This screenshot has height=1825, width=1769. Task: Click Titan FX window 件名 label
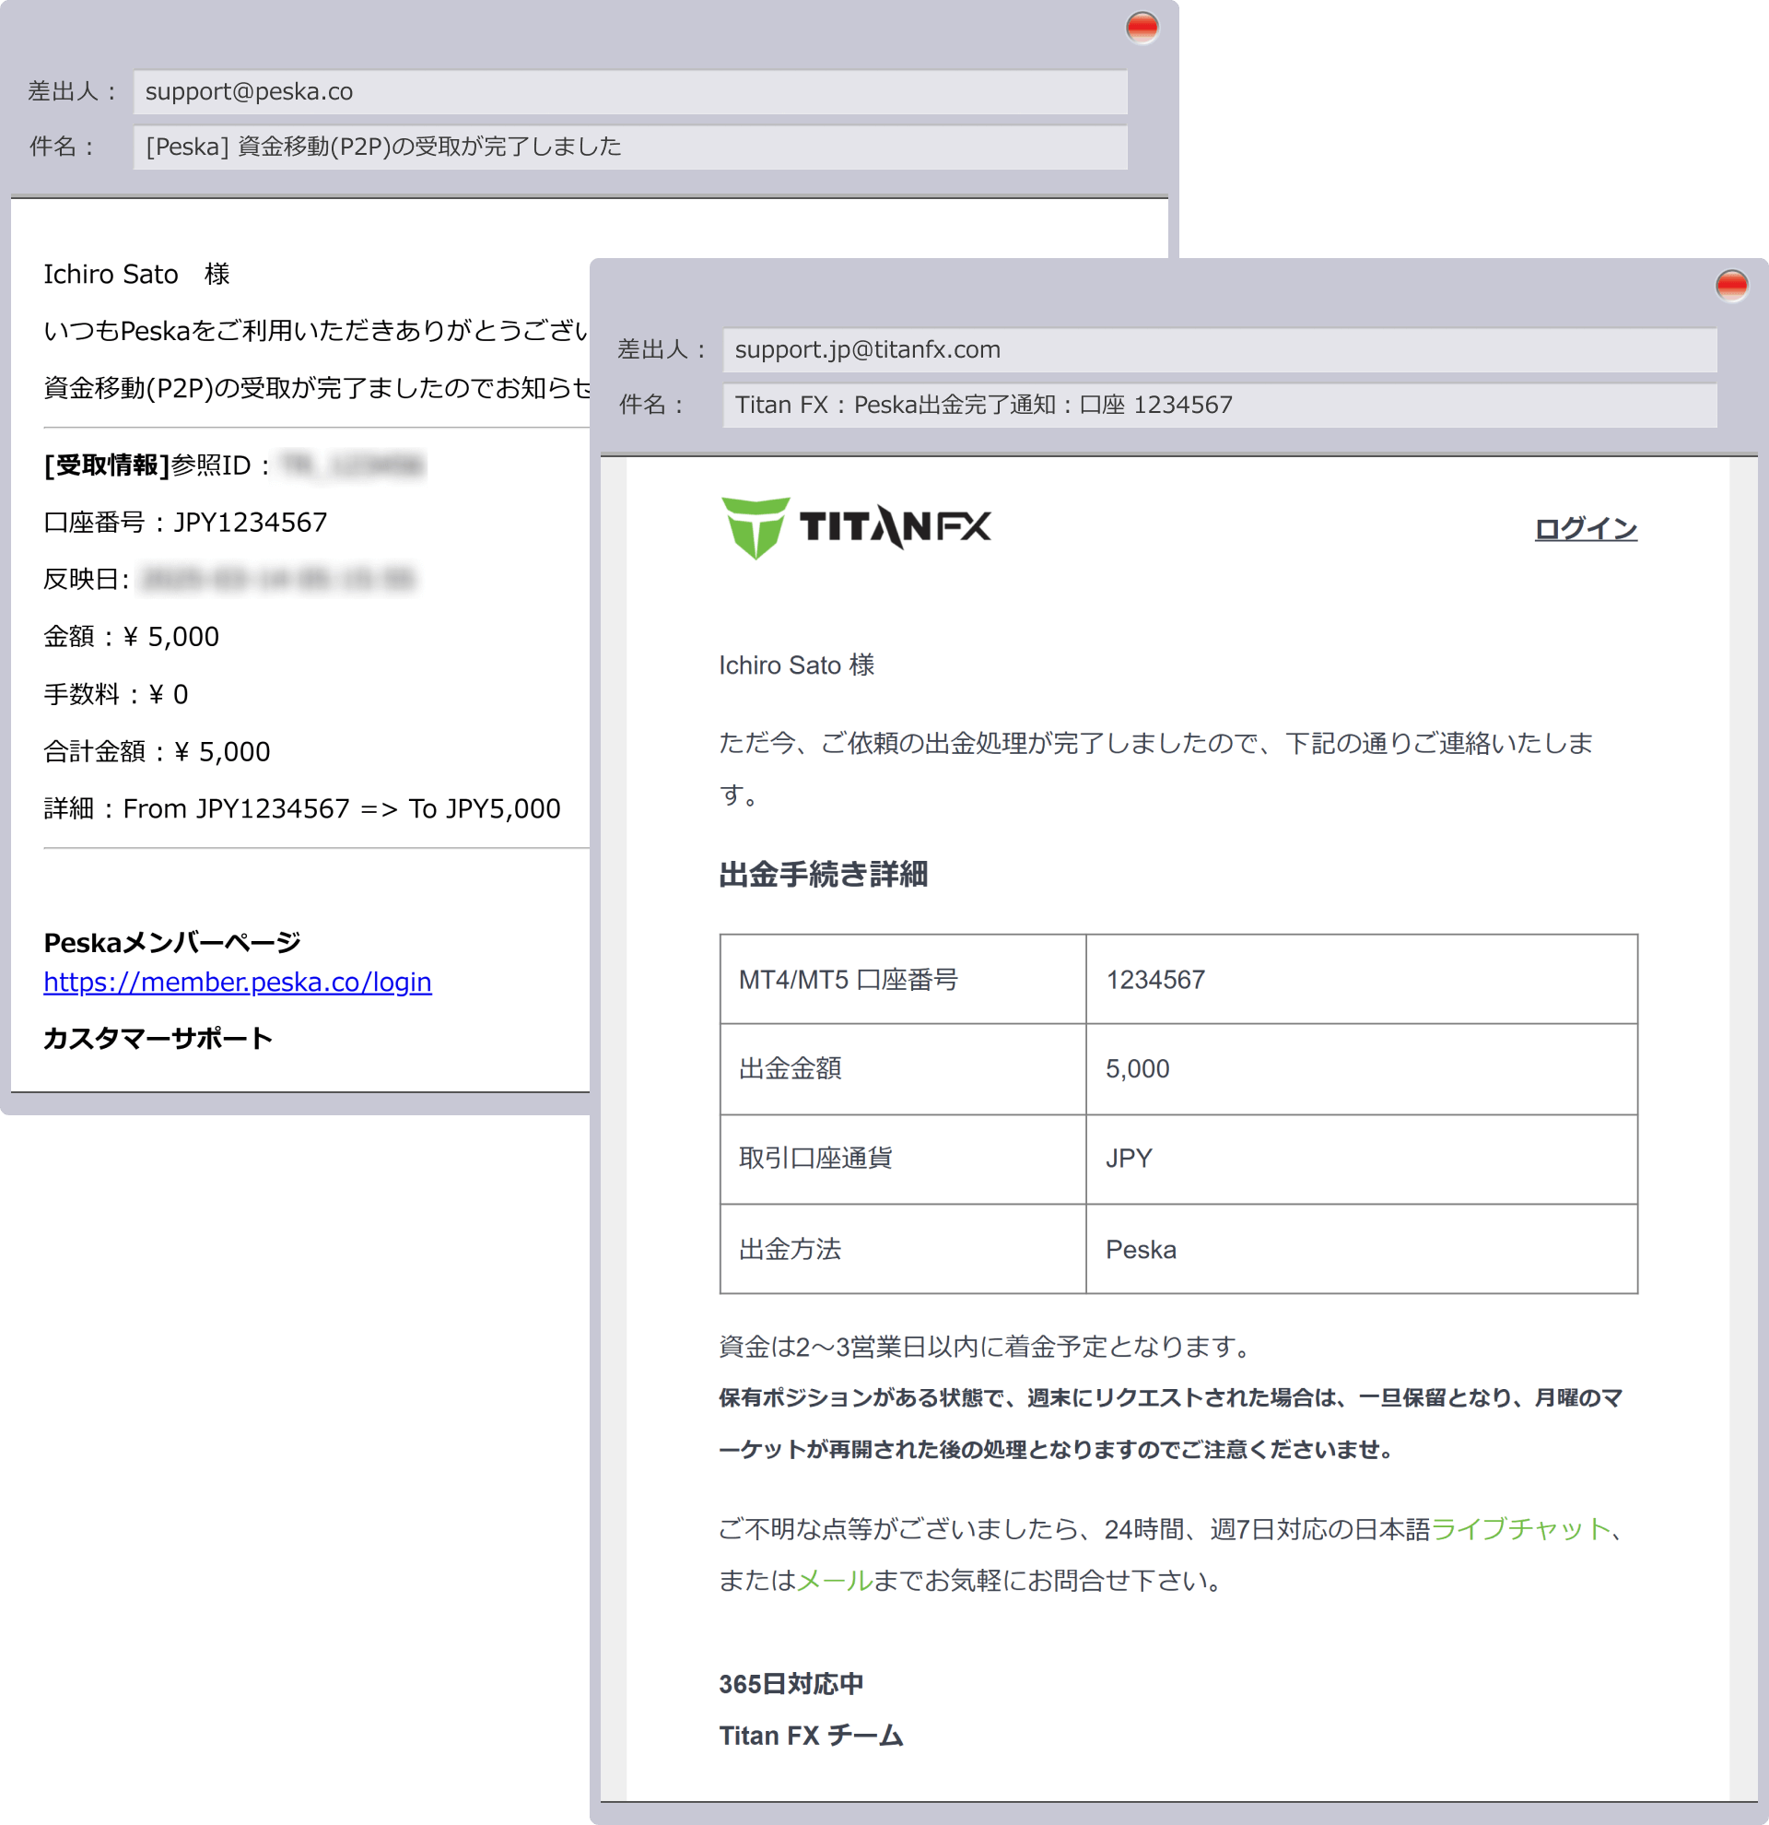651,404
